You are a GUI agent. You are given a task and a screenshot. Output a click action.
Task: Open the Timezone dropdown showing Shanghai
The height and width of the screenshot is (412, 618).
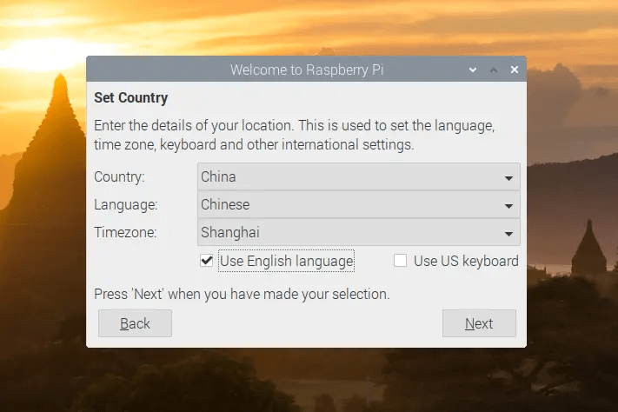pyautogui.click(x=348, y=233)
